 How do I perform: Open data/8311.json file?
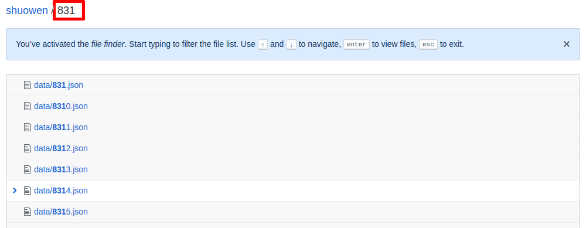point(61,127)
